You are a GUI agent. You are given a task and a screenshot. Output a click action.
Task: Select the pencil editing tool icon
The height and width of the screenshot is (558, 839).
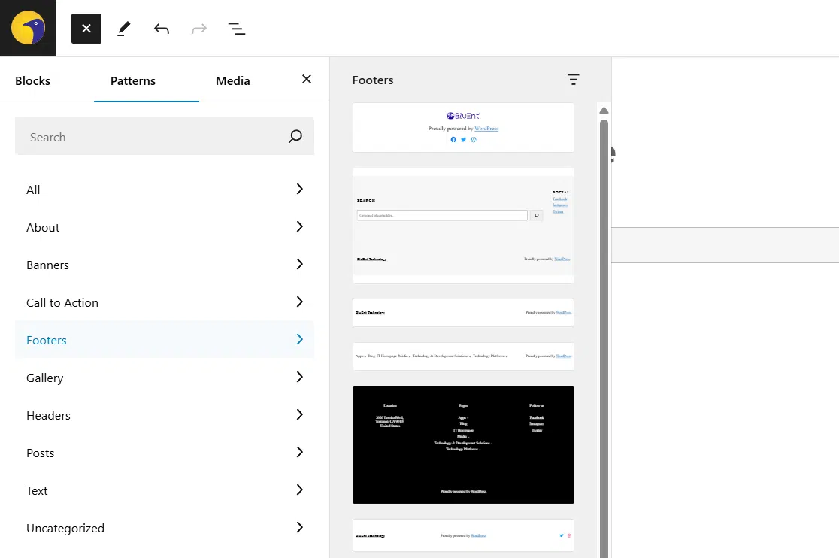[x=123, y=28]
